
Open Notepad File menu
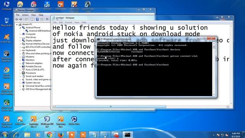click(x=55, y=22)
